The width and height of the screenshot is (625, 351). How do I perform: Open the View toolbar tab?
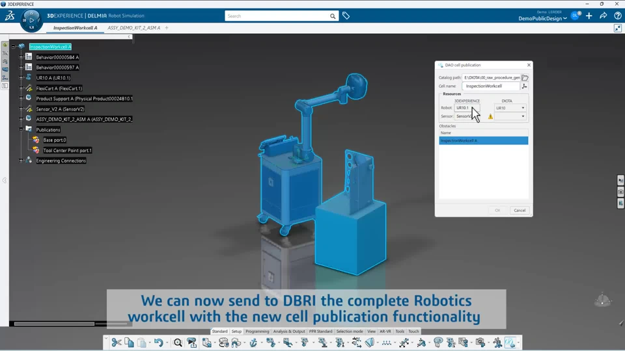[371, 331]
